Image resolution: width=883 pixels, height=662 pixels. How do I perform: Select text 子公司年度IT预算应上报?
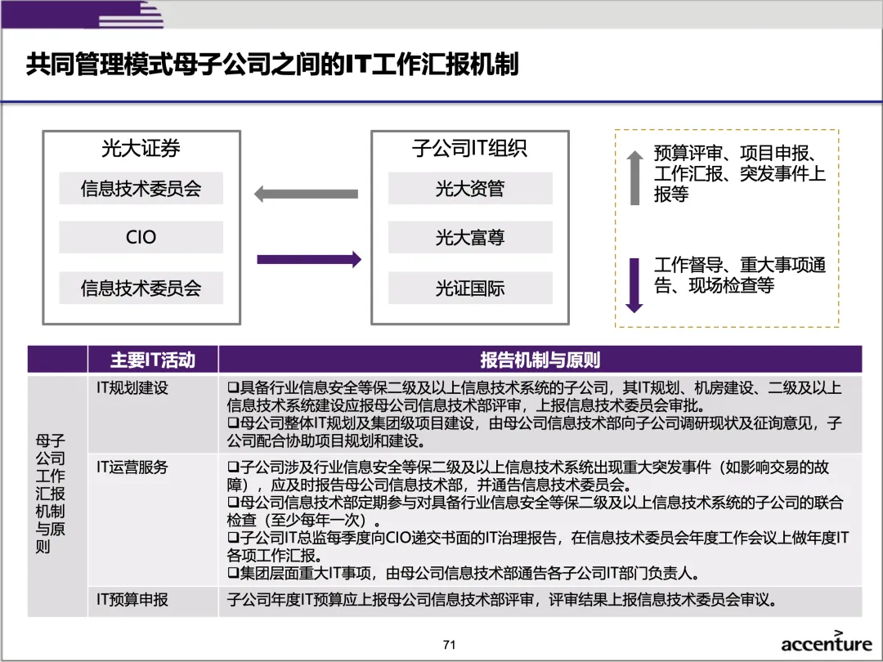click(502, 600)
